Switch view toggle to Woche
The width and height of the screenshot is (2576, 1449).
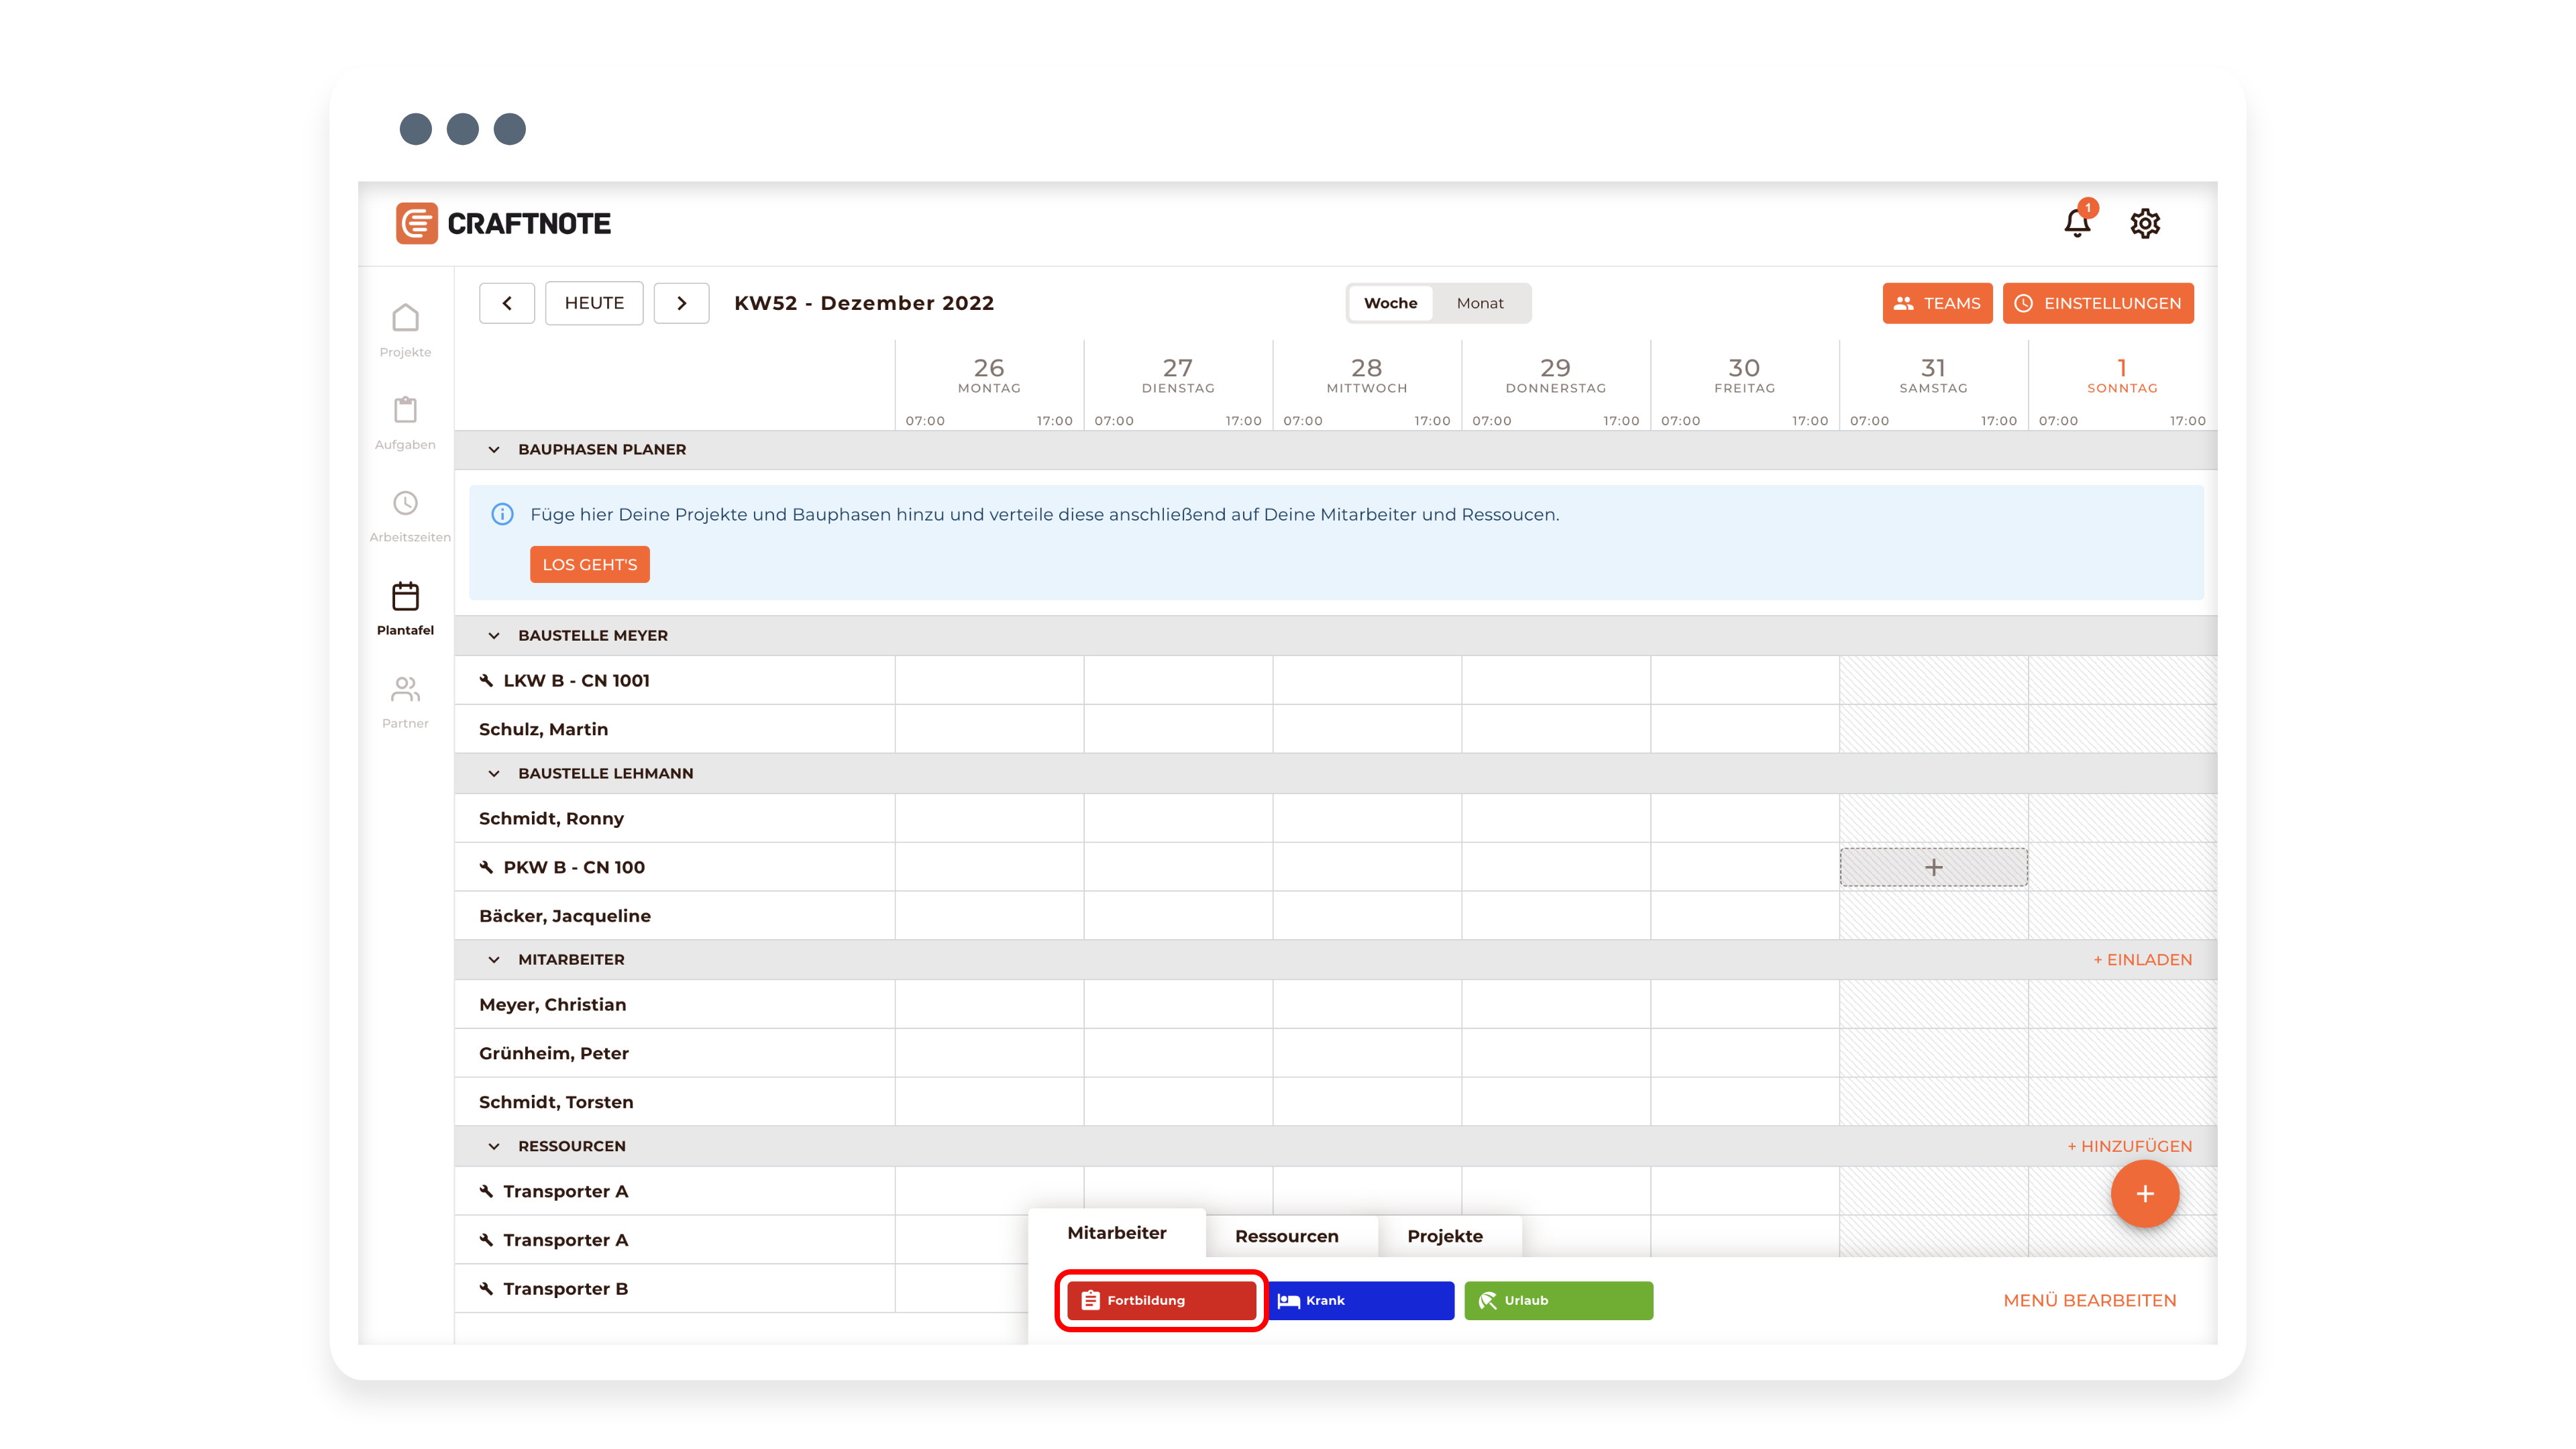point(1390,303)
